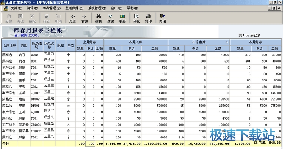Sort by the 仓库名称 column header
283x149 pixels.
(x=10, y=45)
